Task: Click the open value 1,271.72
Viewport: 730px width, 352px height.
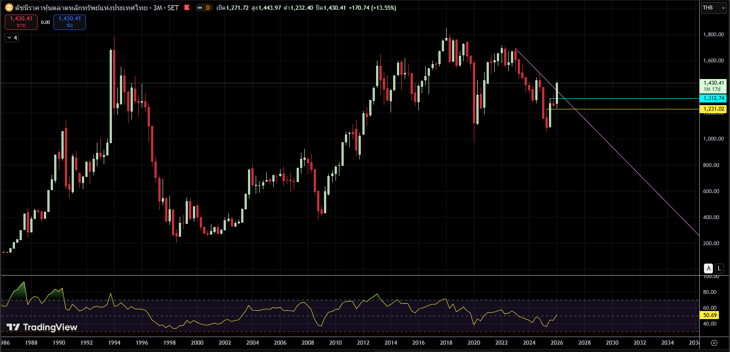Action: 237,8
